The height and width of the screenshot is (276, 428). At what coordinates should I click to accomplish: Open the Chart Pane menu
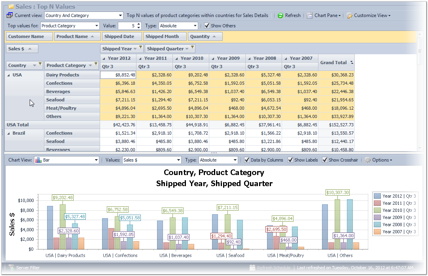tap(326, 15)
